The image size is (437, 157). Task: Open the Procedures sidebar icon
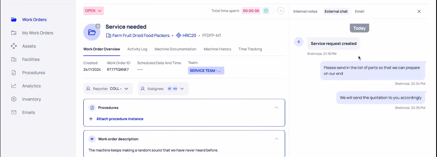[14, 73]
